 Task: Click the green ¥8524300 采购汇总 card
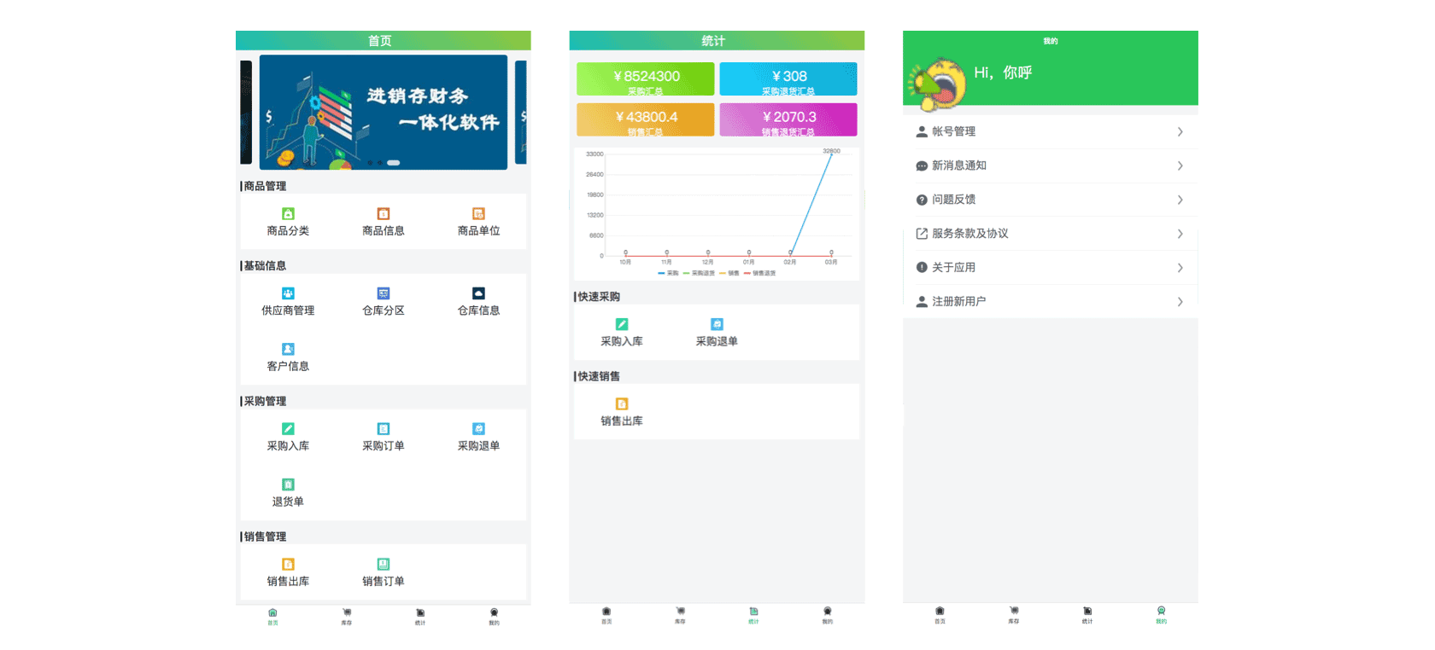click(x=645, y=79)
